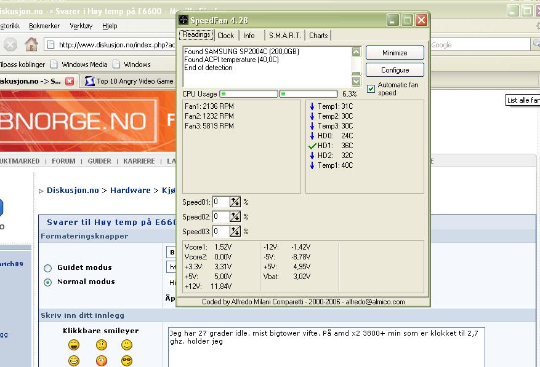Click the down arrow beside Temp1: 31C
Screen dimensions: 540x367
312,106
